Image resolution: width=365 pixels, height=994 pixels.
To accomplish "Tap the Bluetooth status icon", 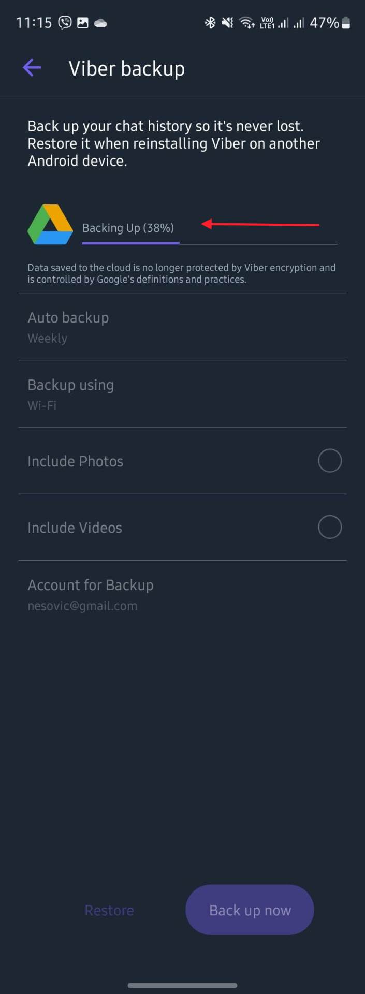I will click(210, 23).
